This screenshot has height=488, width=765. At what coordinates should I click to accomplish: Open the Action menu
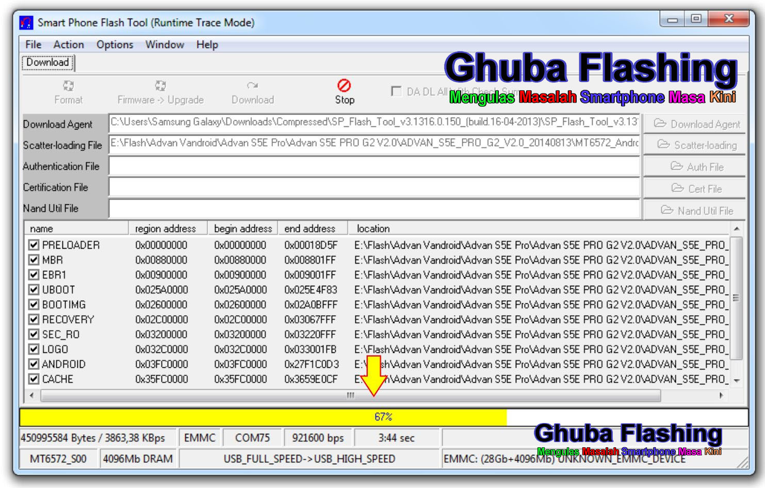point(69,45)
